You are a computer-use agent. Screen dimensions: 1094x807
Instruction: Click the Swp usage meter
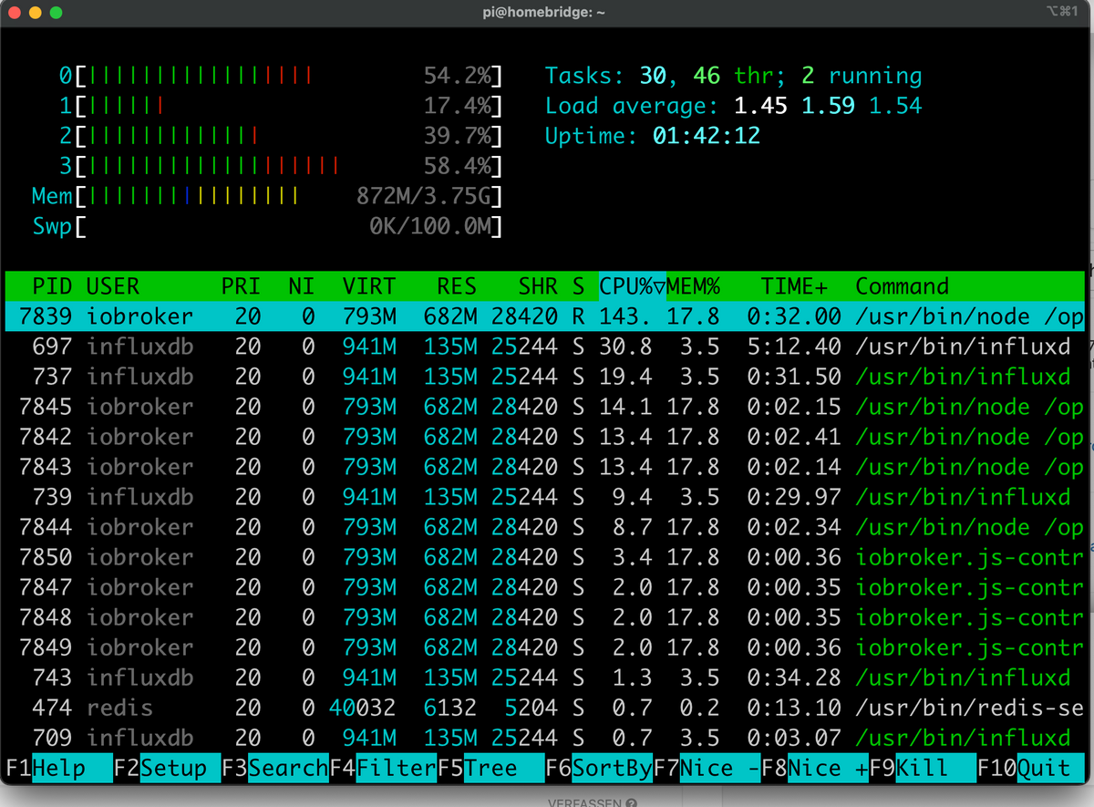click(x=267, y=226)
